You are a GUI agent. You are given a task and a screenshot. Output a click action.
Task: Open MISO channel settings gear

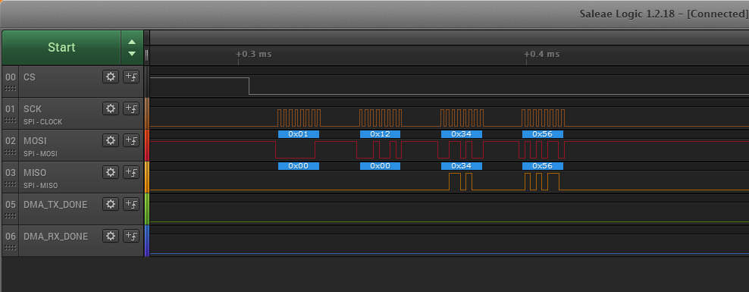[111, 172]
